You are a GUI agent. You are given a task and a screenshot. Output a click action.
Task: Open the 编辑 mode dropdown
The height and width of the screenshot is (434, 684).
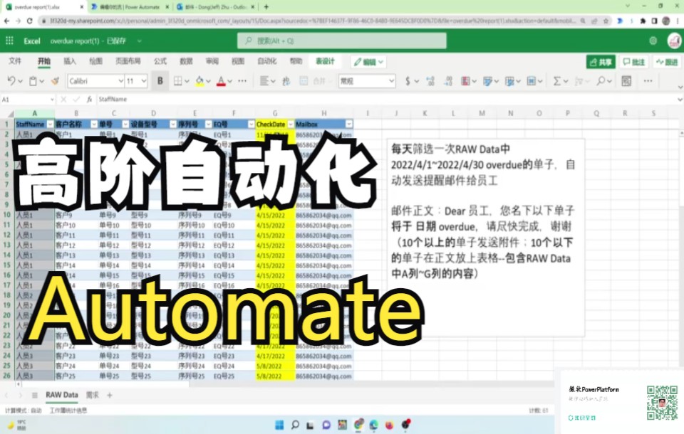coord(368,62)
